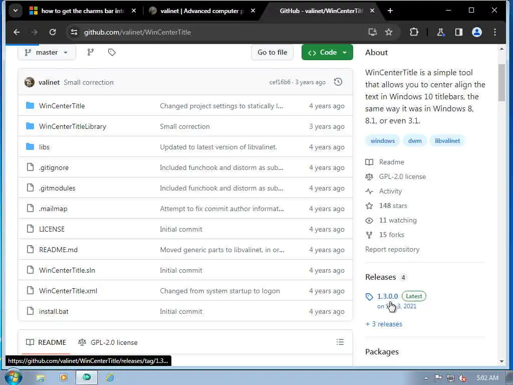Image resolution: width=513 pixels, height=385 pixels.
Task: Bookmark this page with the star icon
Action: pyautogui.click(x=389, y=32)
